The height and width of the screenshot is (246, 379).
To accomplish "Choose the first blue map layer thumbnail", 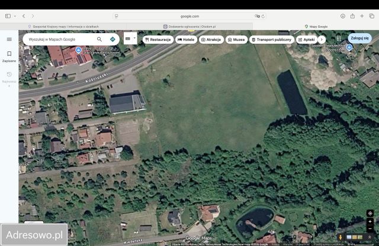I will pyautogui.click(x=349, y=237).
